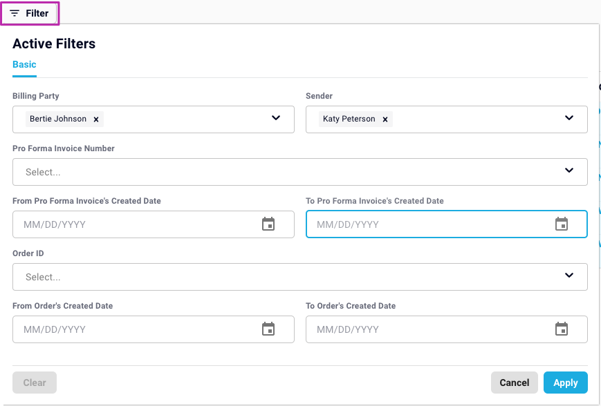Image resolution: width=601 pixels, height=406 pixels.
Task: Open calendar for To Pro Forma Invoice's Created Date
Action: 562,224
